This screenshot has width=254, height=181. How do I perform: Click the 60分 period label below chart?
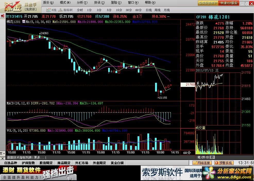[187, 153]
